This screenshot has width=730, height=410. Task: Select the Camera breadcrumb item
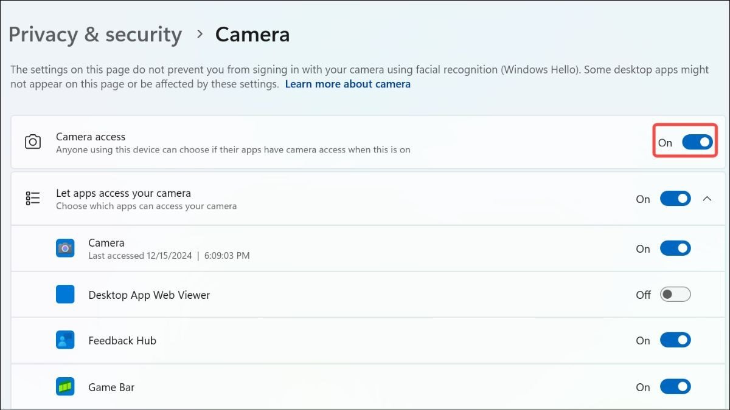pyautogui.click(x=252, y=35)
